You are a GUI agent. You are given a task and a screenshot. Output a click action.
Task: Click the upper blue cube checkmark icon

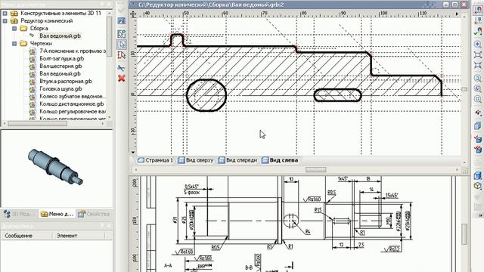pos(478,139)
